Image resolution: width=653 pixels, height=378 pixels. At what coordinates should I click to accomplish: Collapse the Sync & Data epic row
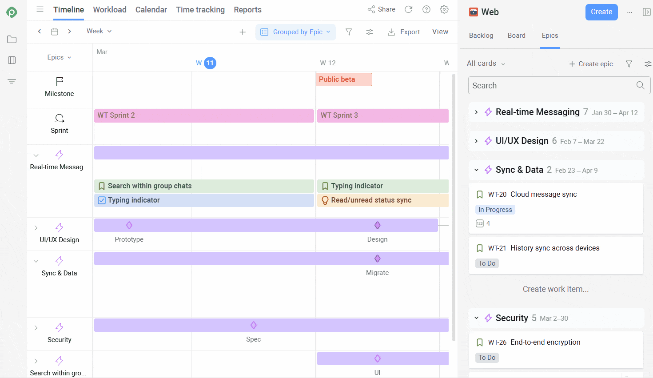click(36, 261)
